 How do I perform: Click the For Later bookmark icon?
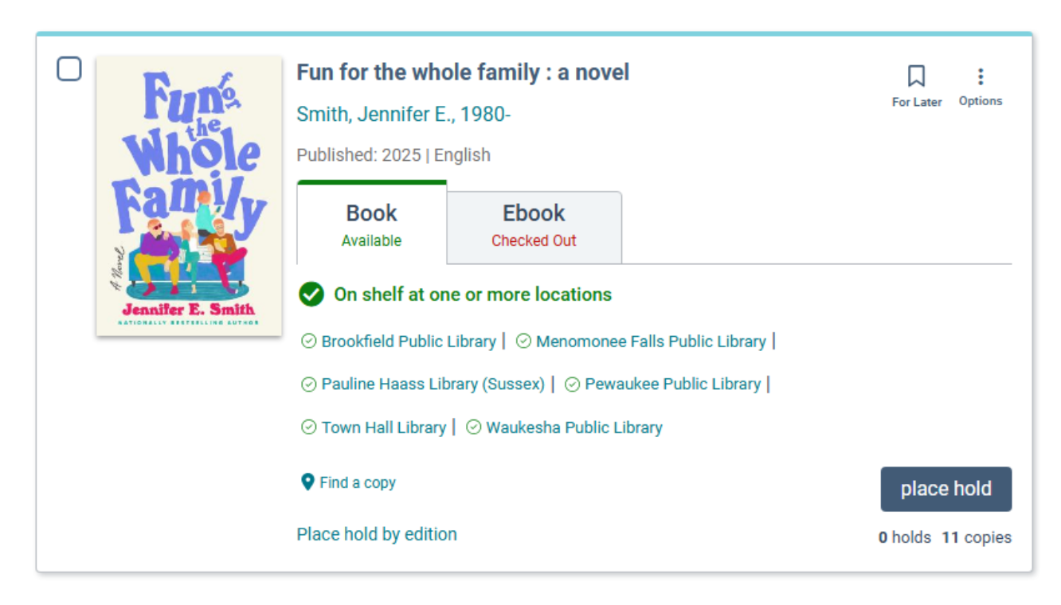click(916, 76)
